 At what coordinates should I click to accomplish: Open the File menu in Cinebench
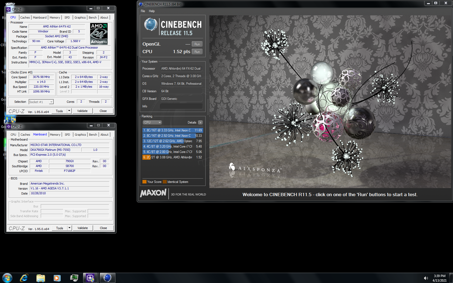[143, 11]
